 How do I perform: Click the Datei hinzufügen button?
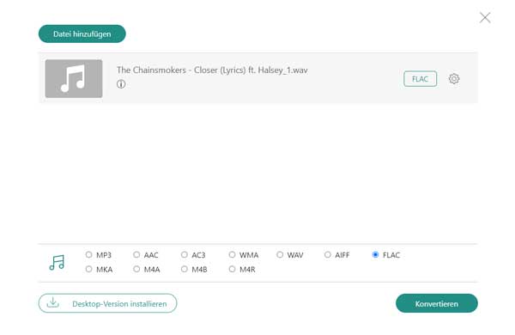click(82, 33)
